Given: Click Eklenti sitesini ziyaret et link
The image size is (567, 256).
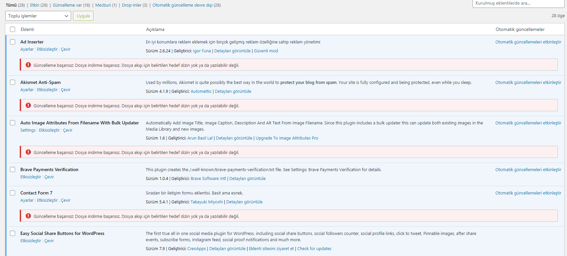Looking at the screenshot, I should coord(271,249).
